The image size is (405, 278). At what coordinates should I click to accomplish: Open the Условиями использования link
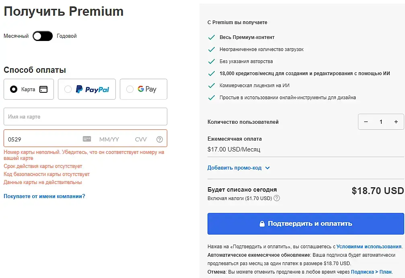tap(369, 247)
